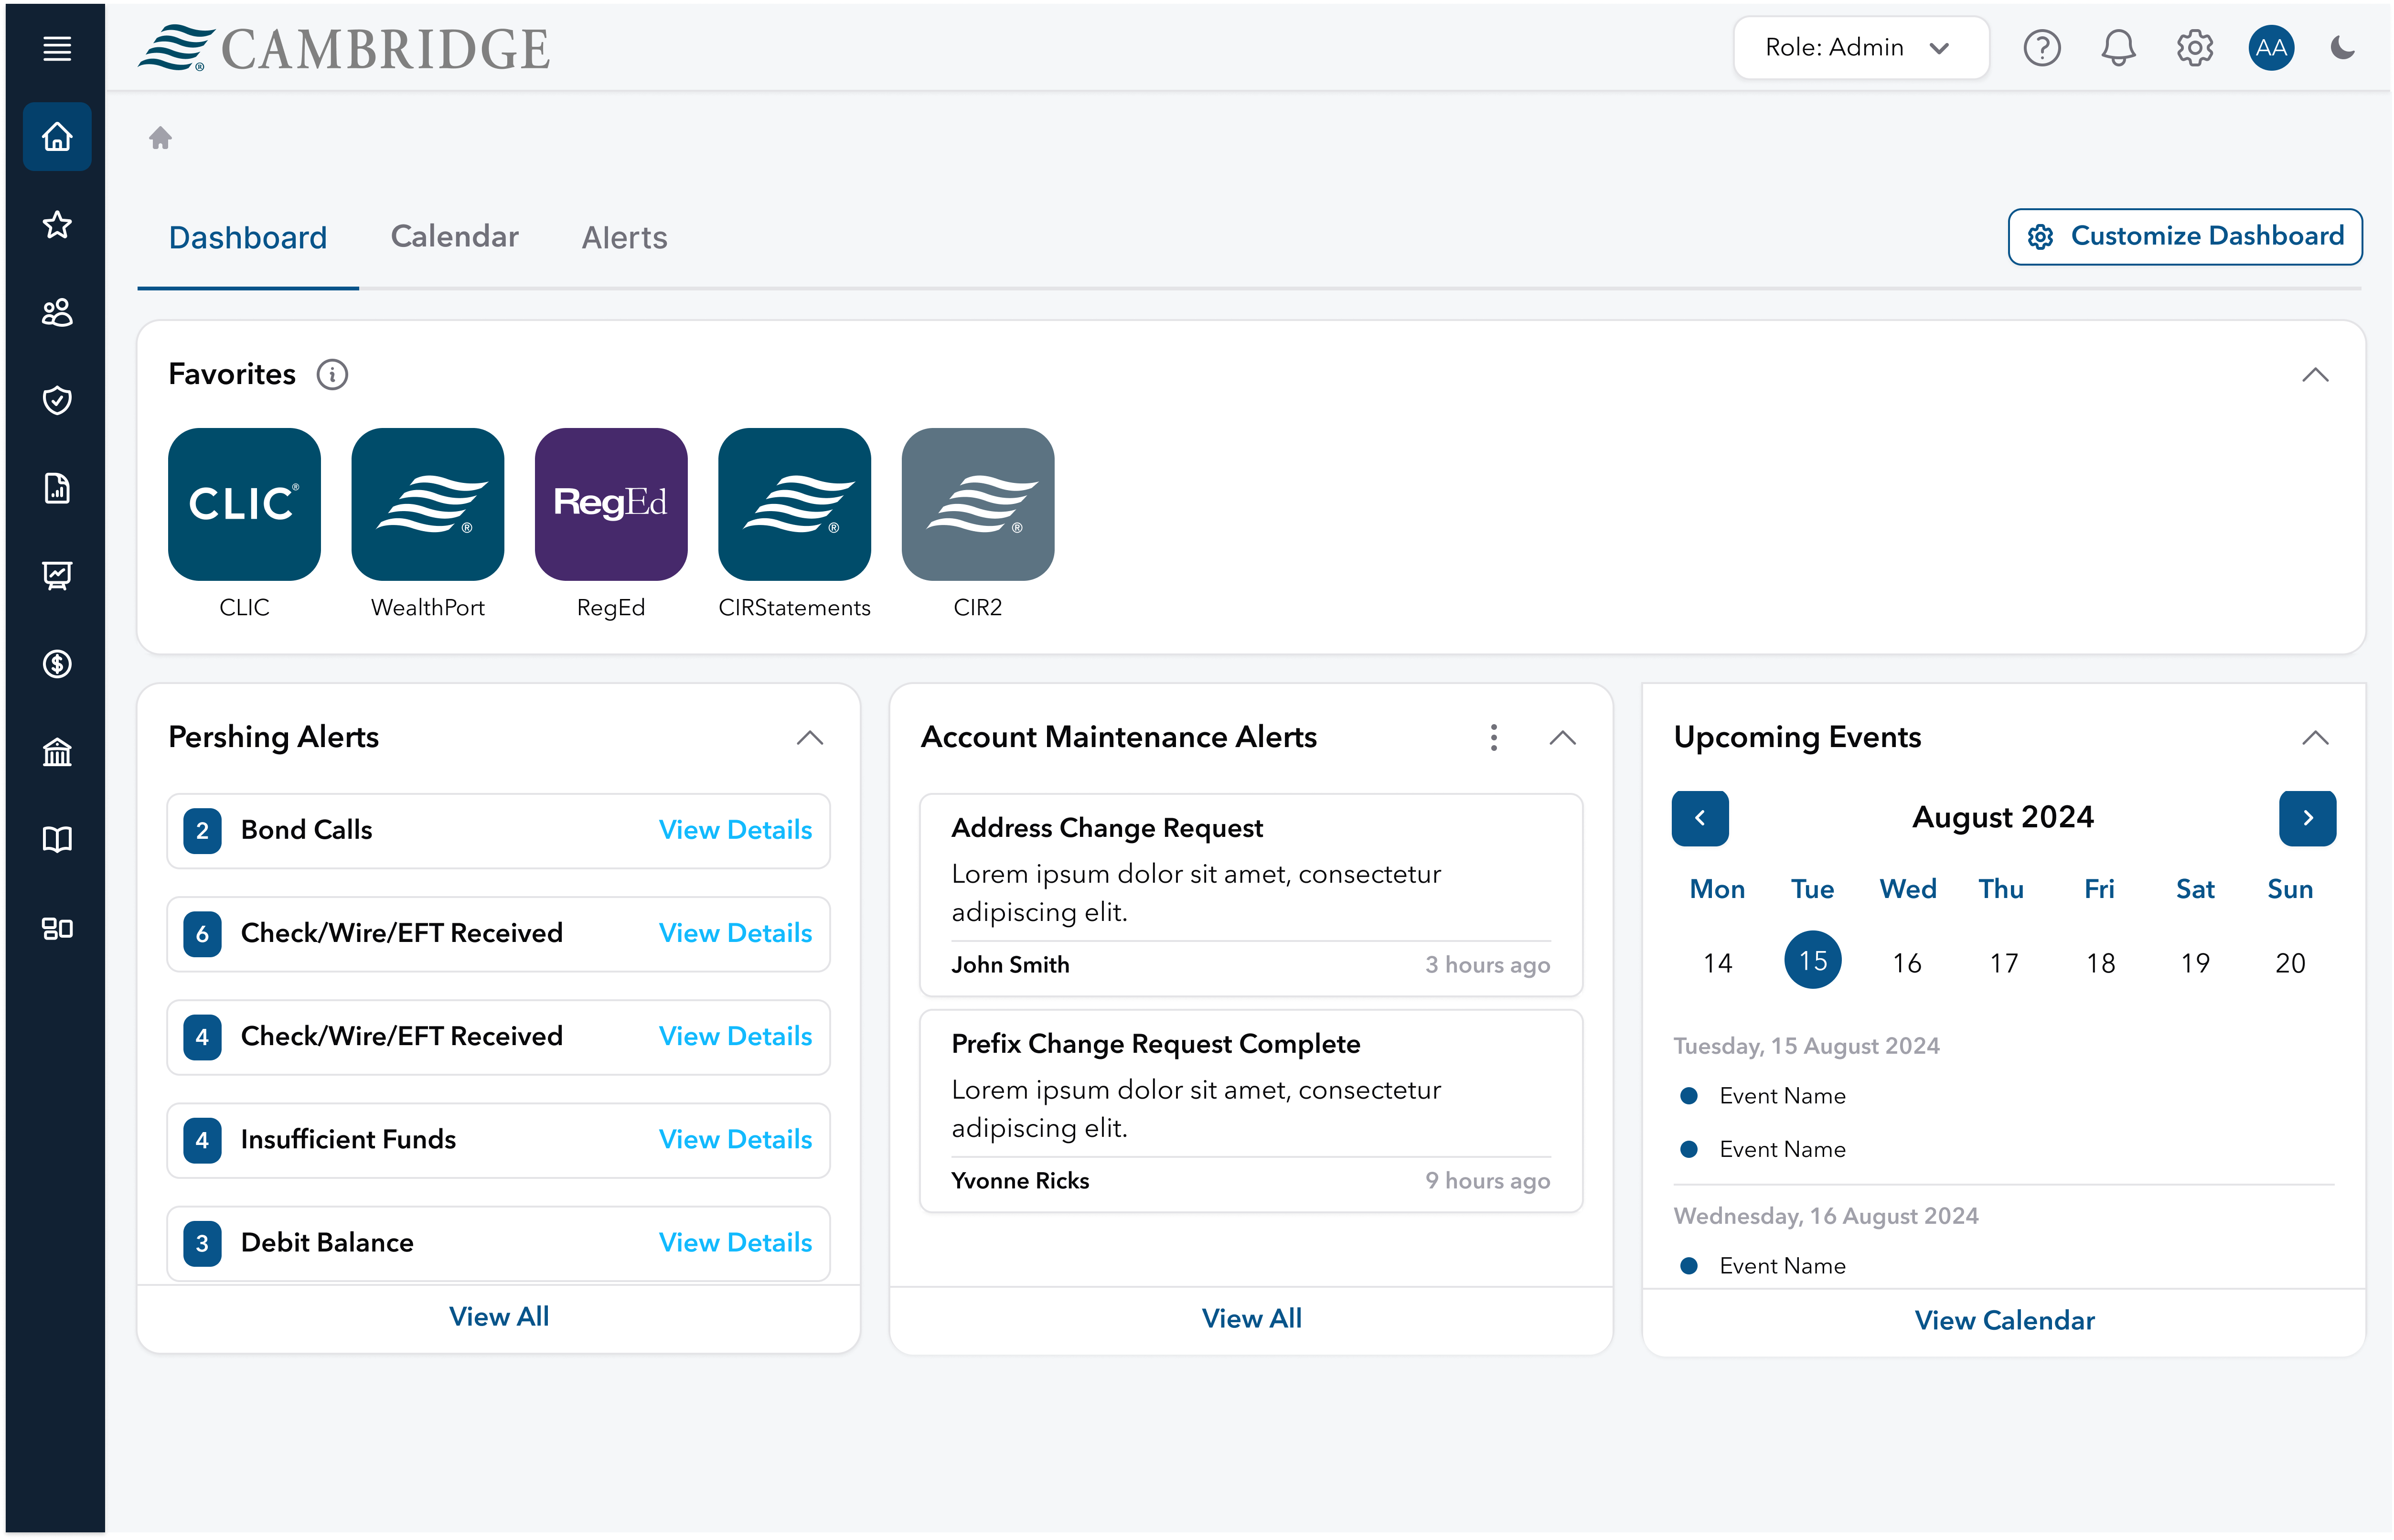Click Customize Dashboard button
The width and height of the screenshot is (2394, 1540).
[2184, 237]
